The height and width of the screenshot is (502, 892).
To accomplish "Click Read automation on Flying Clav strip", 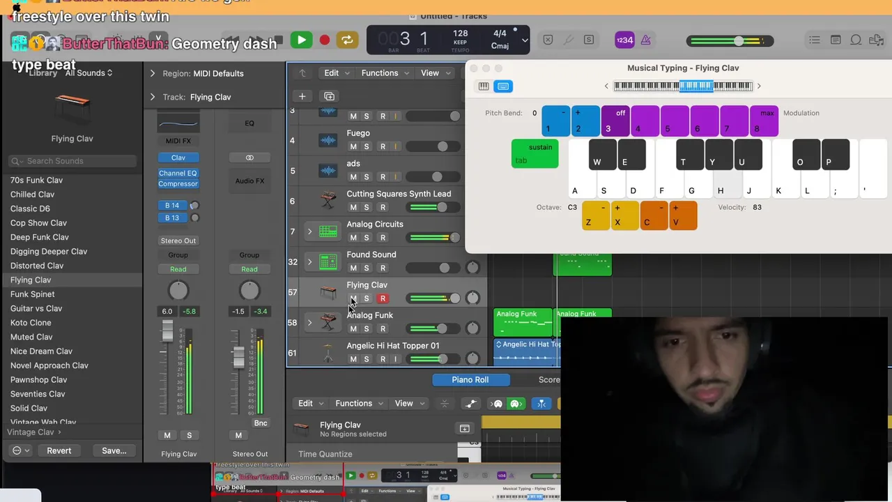I will point(178,269).
